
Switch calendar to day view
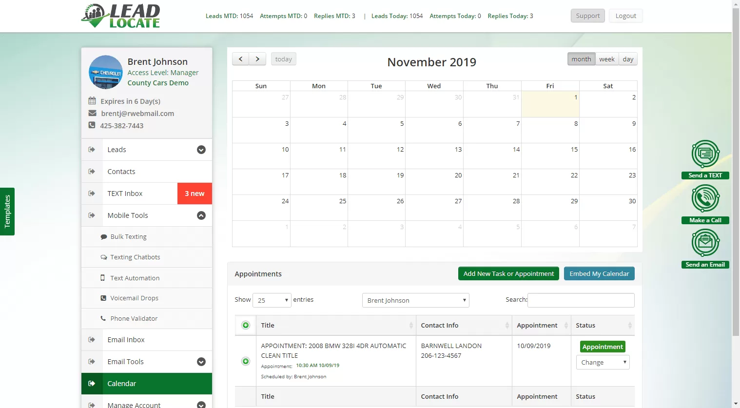[628, 59]
